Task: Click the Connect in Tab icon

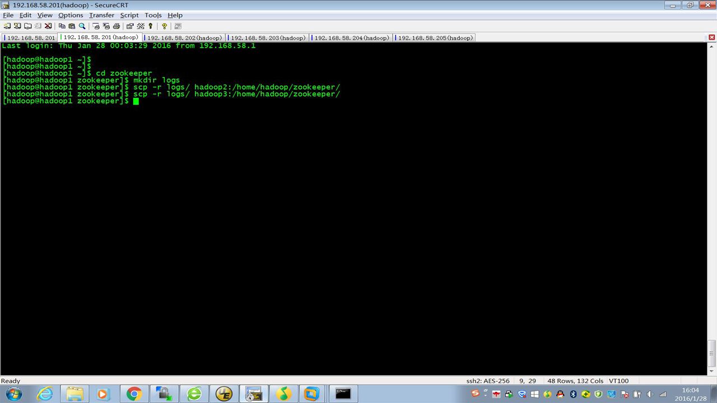Action: tap(28, 26)
